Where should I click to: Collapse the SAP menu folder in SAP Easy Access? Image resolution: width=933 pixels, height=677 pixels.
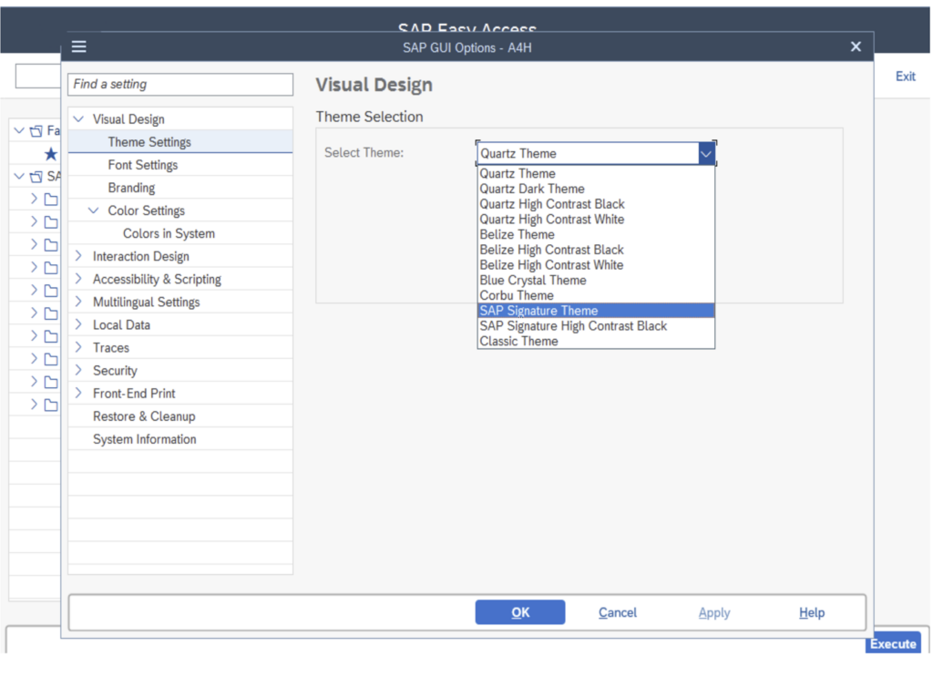[19, 176]
